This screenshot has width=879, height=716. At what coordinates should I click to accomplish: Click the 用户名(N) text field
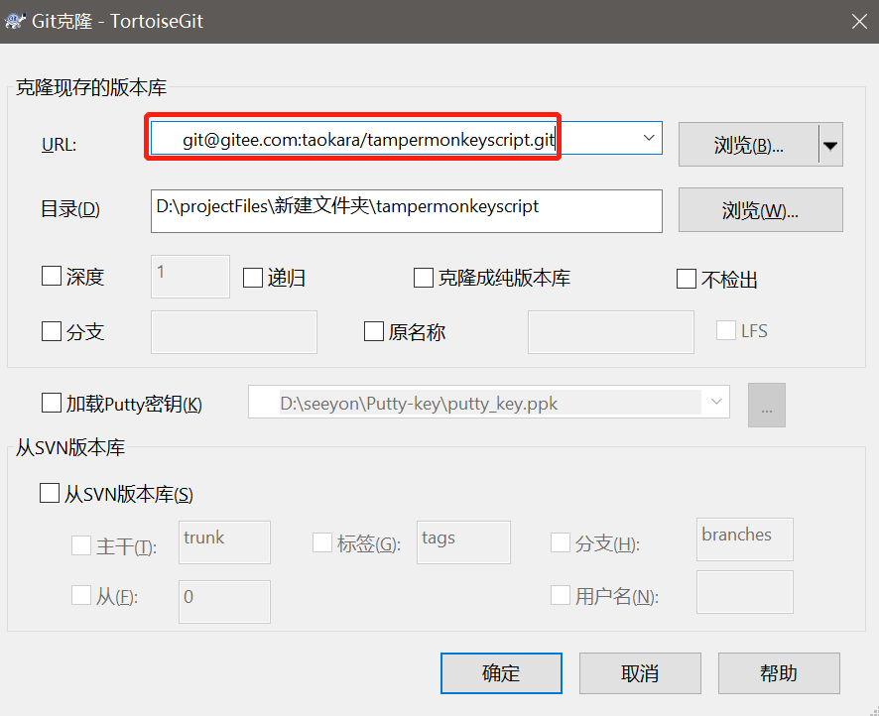coord(744,592)
